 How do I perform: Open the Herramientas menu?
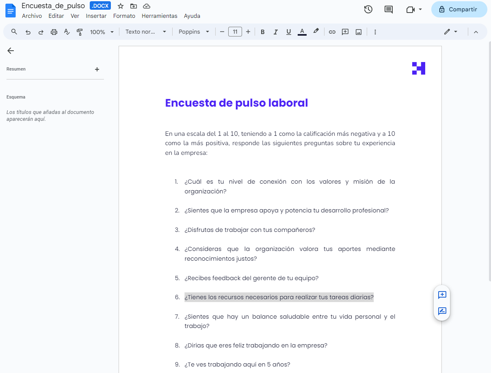159,16
